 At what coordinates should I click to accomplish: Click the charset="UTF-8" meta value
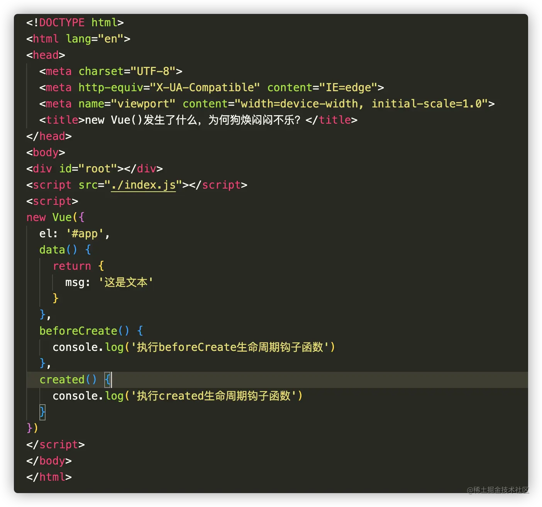tap(127, 71)
